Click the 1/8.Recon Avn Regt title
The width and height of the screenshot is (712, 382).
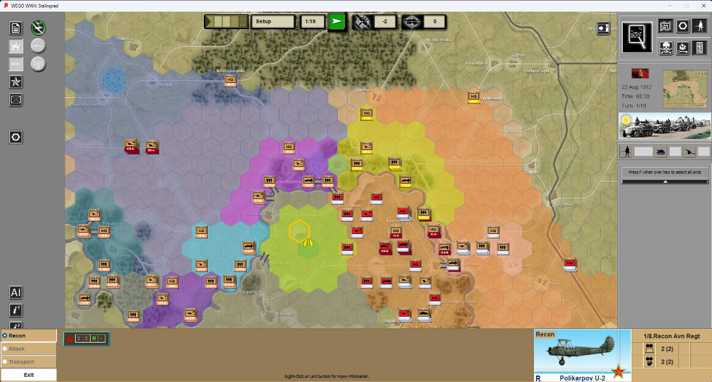pos(672,336)
